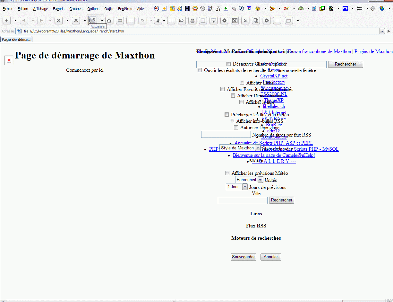Click the speedometer gauge plugin icon
Screen dimensions: 393x302
301,9
